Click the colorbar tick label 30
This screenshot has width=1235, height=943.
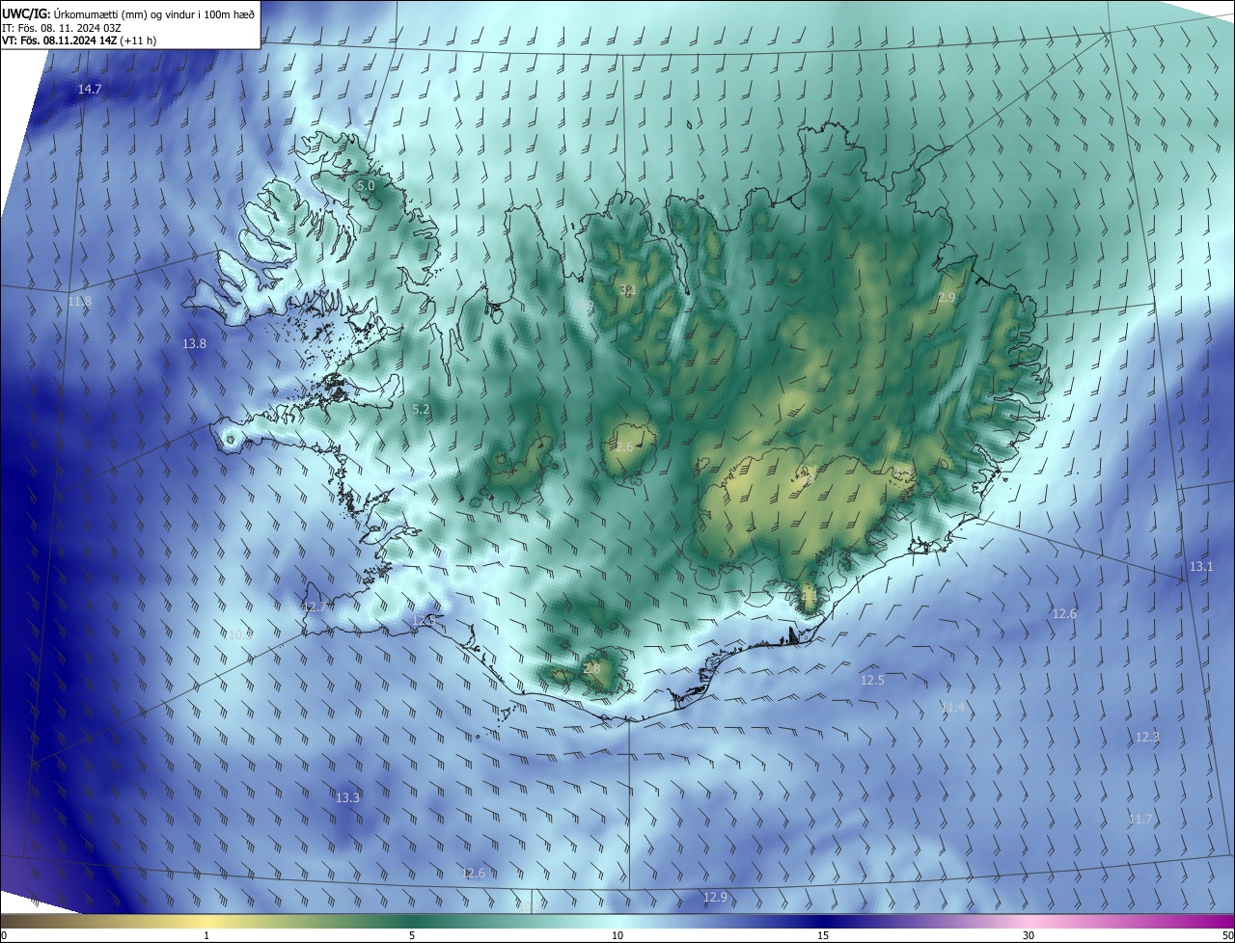coord(1029,935)
